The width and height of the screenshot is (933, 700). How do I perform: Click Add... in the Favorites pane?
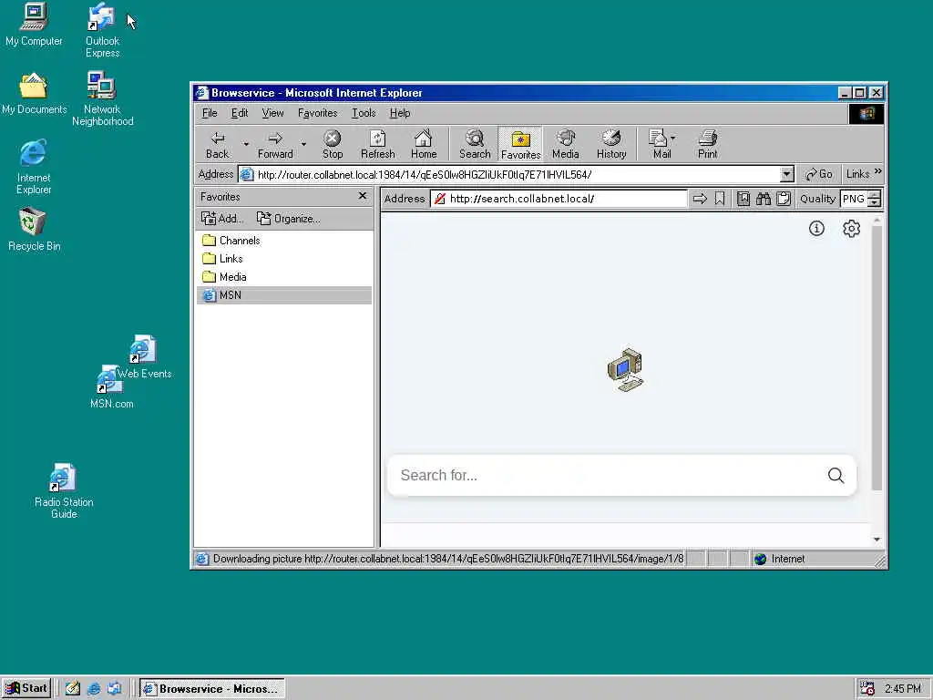tap(222, 219)
